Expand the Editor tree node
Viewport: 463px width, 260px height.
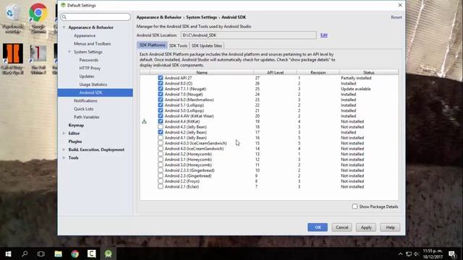click(64, 133)
